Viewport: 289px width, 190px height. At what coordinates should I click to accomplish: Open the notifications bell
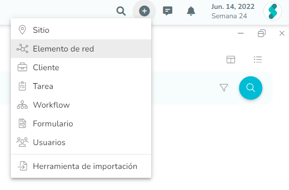pos(191,11)
